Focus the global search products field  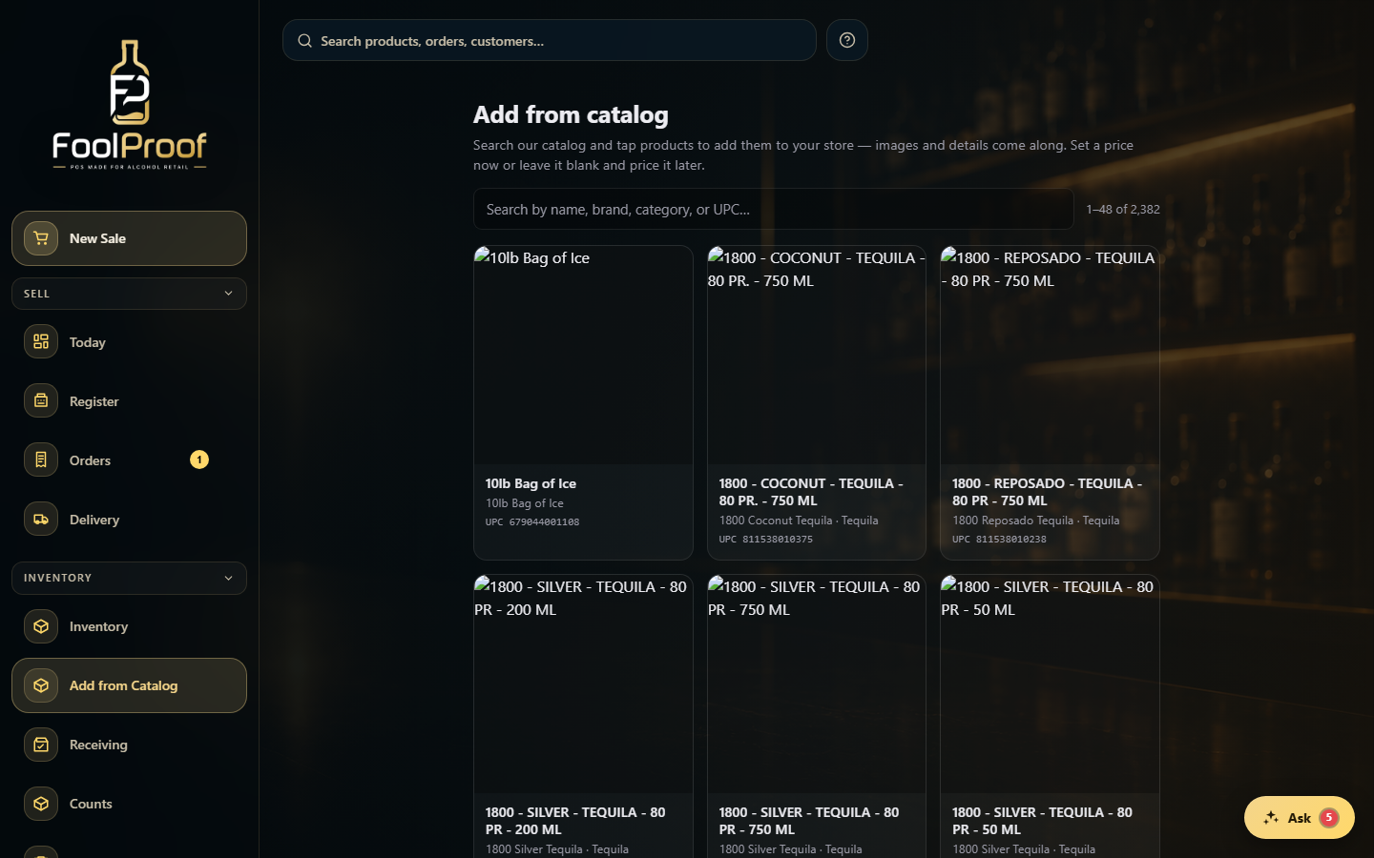coord(550,40)
